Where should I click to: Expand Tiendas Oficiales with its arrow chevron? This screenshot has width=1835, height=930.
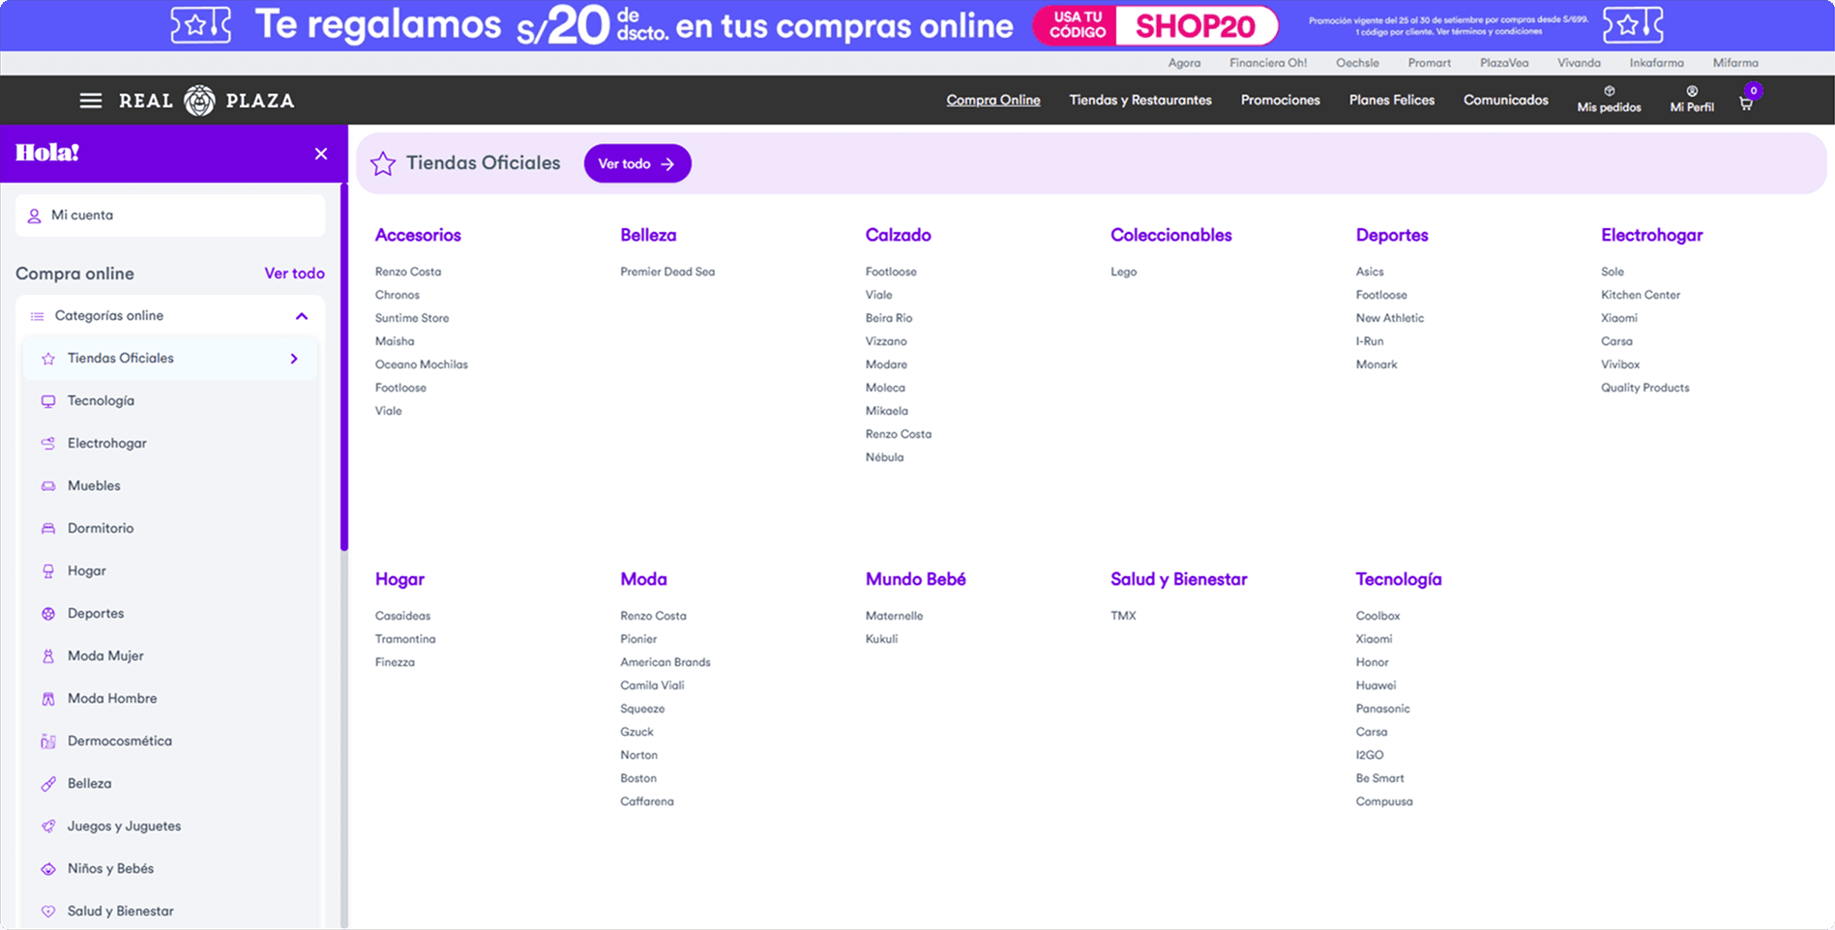coord(293,358)
